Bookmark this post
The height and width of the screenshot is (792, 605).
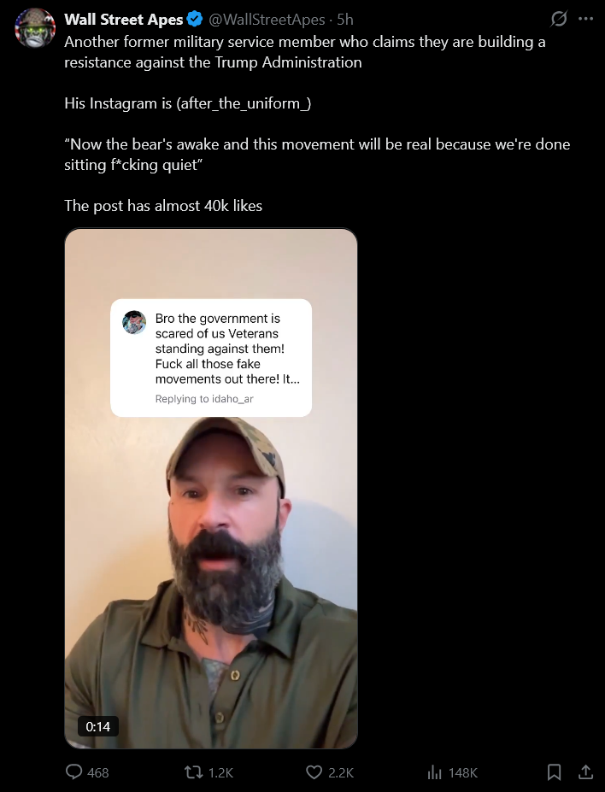coord(554,771)
